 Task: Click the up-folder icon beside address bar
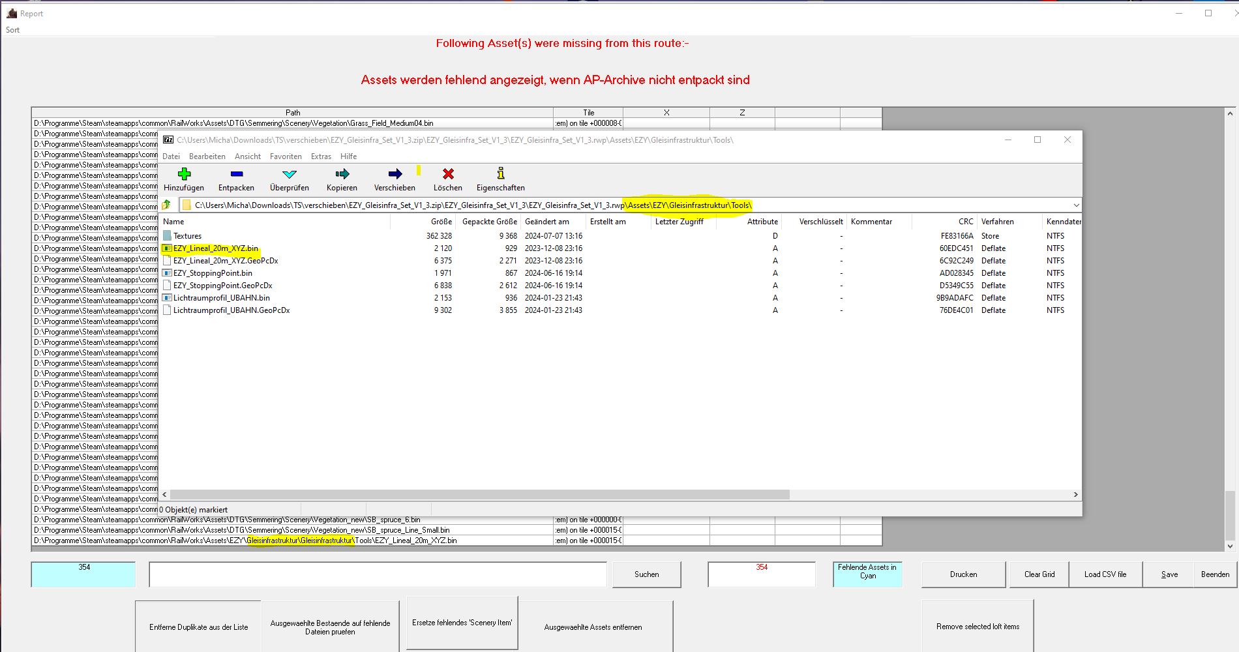pyautogui.click(x=167, y=205)
